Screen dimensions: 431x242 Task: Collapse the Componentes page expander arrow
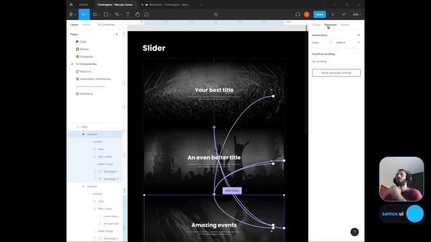tap(72, 64)
